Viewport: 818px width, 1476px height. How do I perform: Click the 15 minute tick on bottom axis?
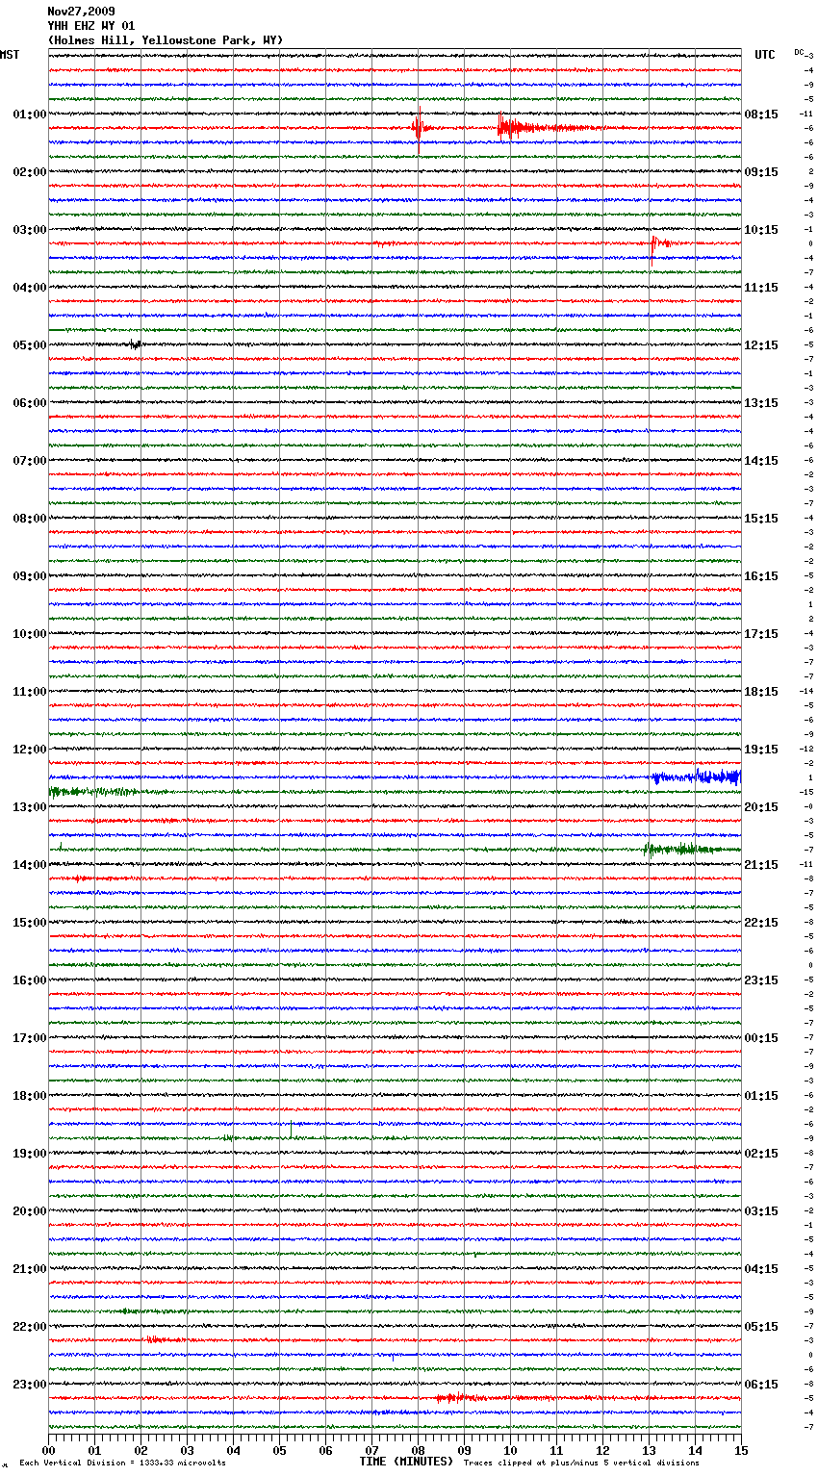click(741, 1450)
